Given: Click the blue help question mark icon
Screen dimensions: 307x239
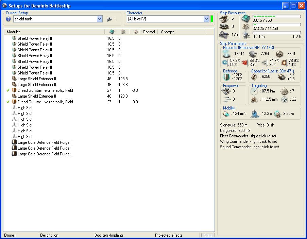Looking at the screenshot, I should [x=8, y=19].
